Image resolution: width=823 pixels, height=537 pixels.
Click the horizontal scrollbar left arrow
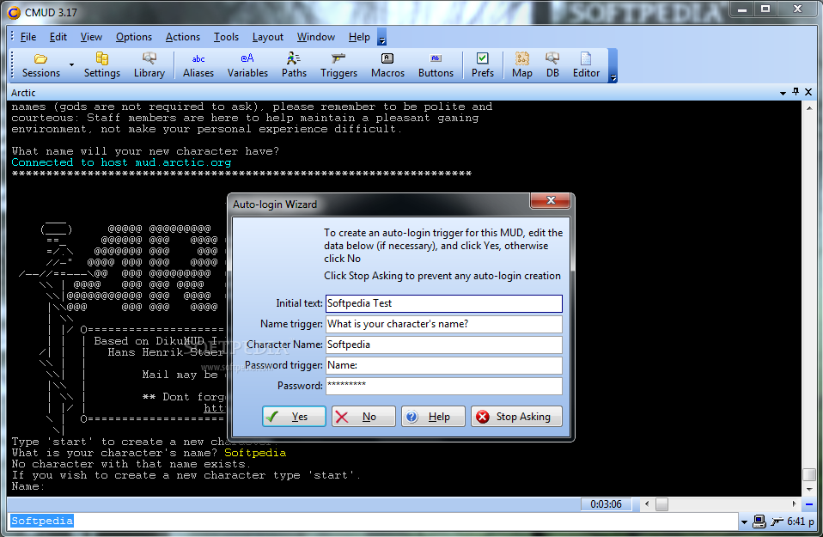(647, 504)
